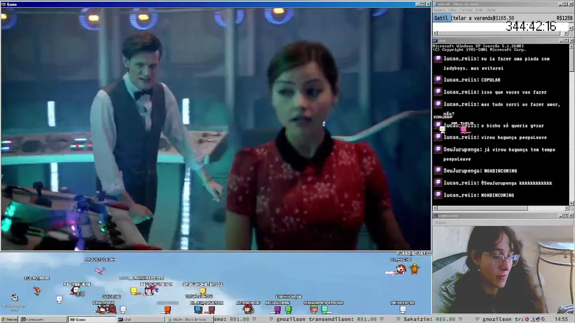Click the chat window scroll-down arrow
575x323 pixels.
(571, 203)
